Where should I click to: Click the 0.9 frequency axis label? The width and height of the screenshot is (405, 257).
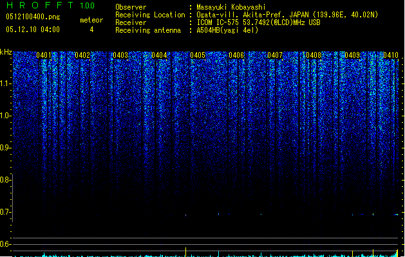tap(6, 148)
